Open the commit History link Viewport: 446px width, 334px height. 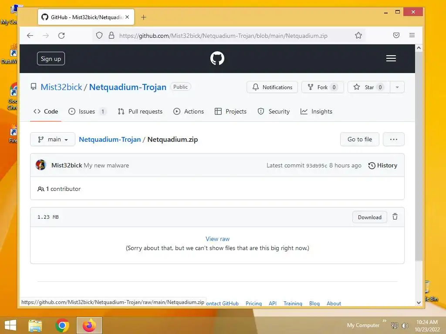[x=383, y=165]
